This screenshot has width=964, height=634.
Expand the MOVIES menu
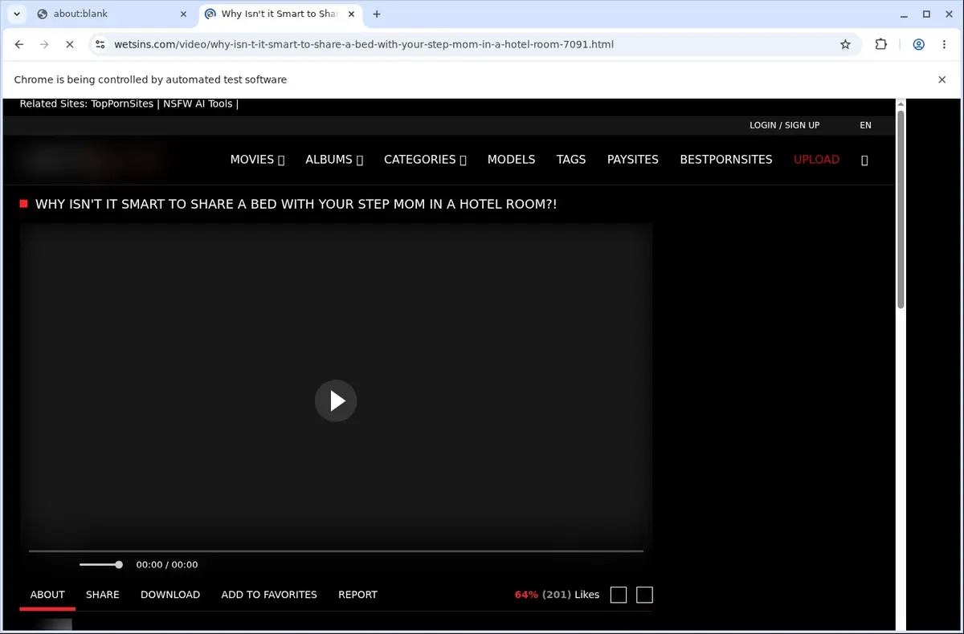(x=257, y=160)
